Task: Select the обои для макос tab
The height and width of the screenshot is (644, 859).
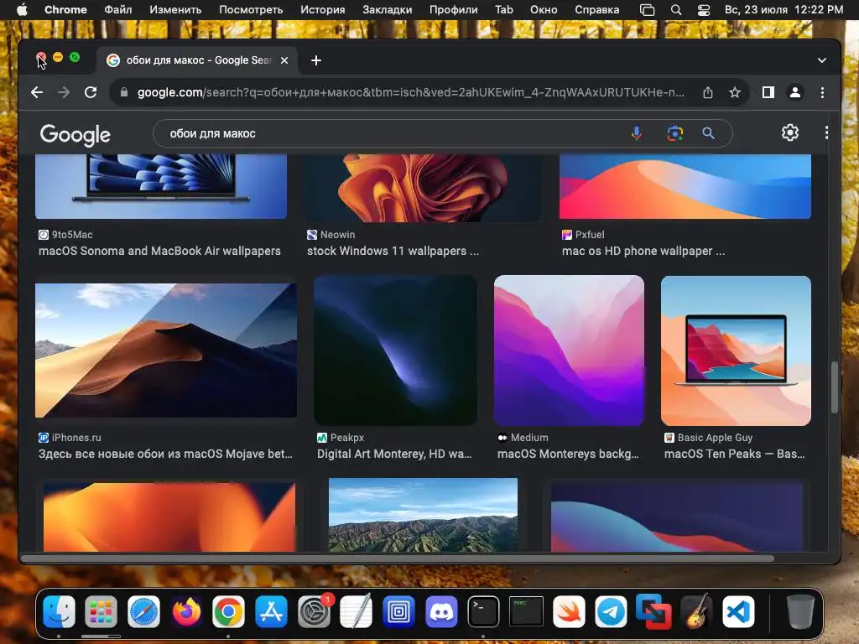Action: [x=198, y=60]
